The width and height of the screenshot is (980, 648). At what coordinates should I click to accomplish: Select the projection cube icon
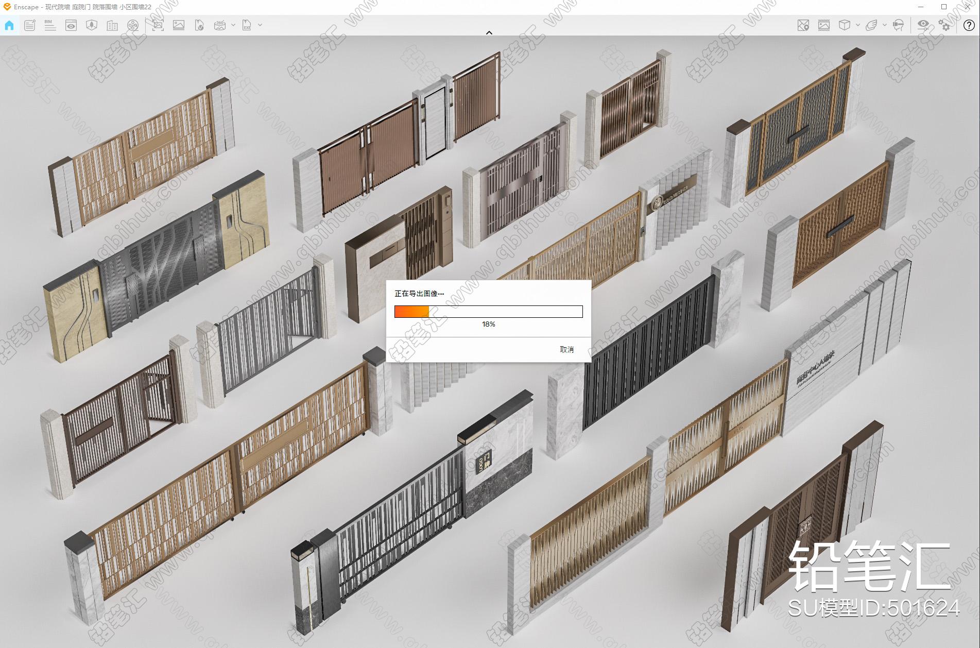845,25
